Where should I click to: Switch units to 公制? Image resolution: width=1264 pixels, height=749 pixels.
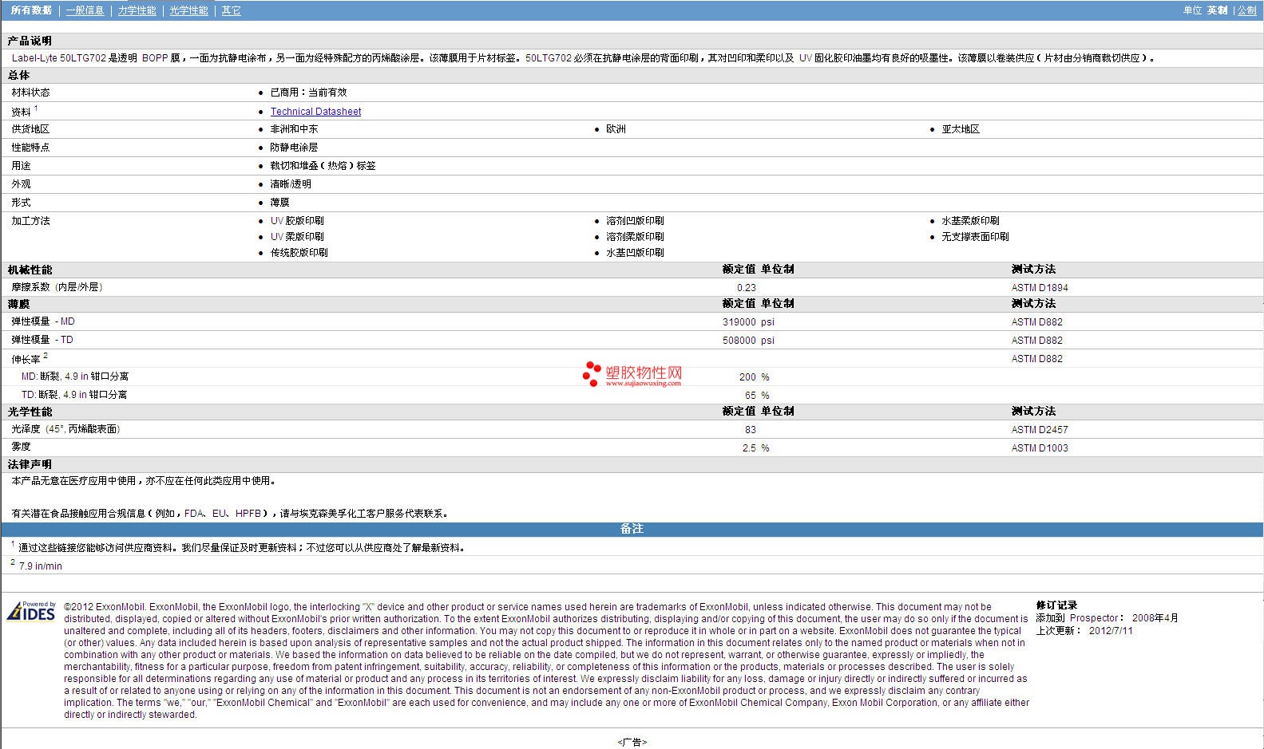click(x=1246, y=10)
